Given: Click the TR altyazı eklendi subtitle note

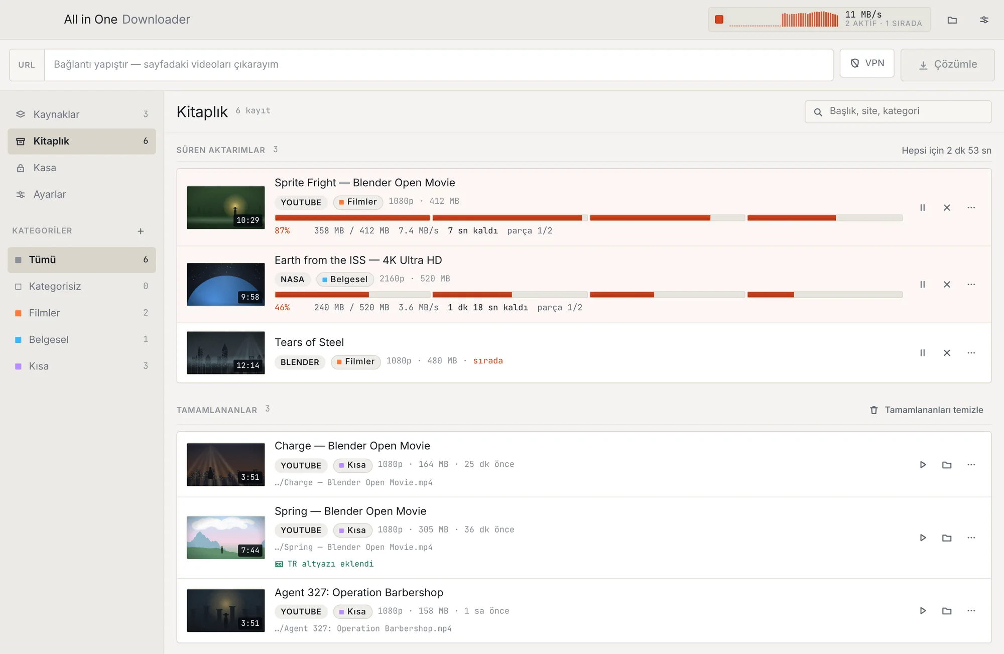Looking at the screenshot, I should 324,564.
